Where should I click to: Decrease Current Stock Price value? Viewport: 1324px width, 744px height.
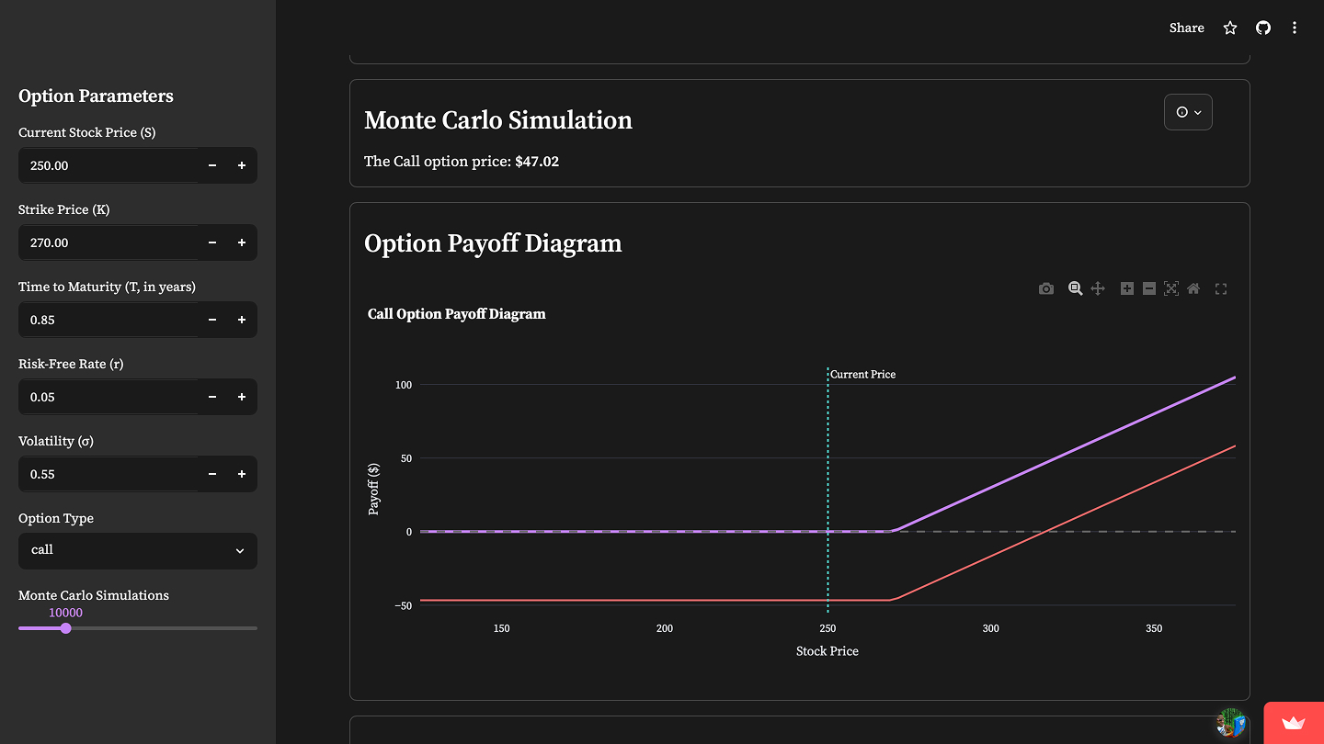click(212, 165)
